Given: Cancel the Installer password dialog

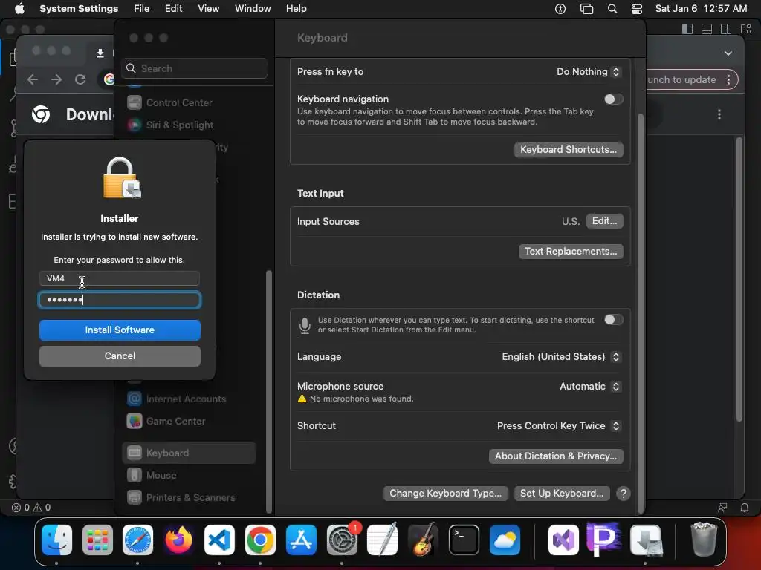Looking at the screenshot, I should 120,356.
